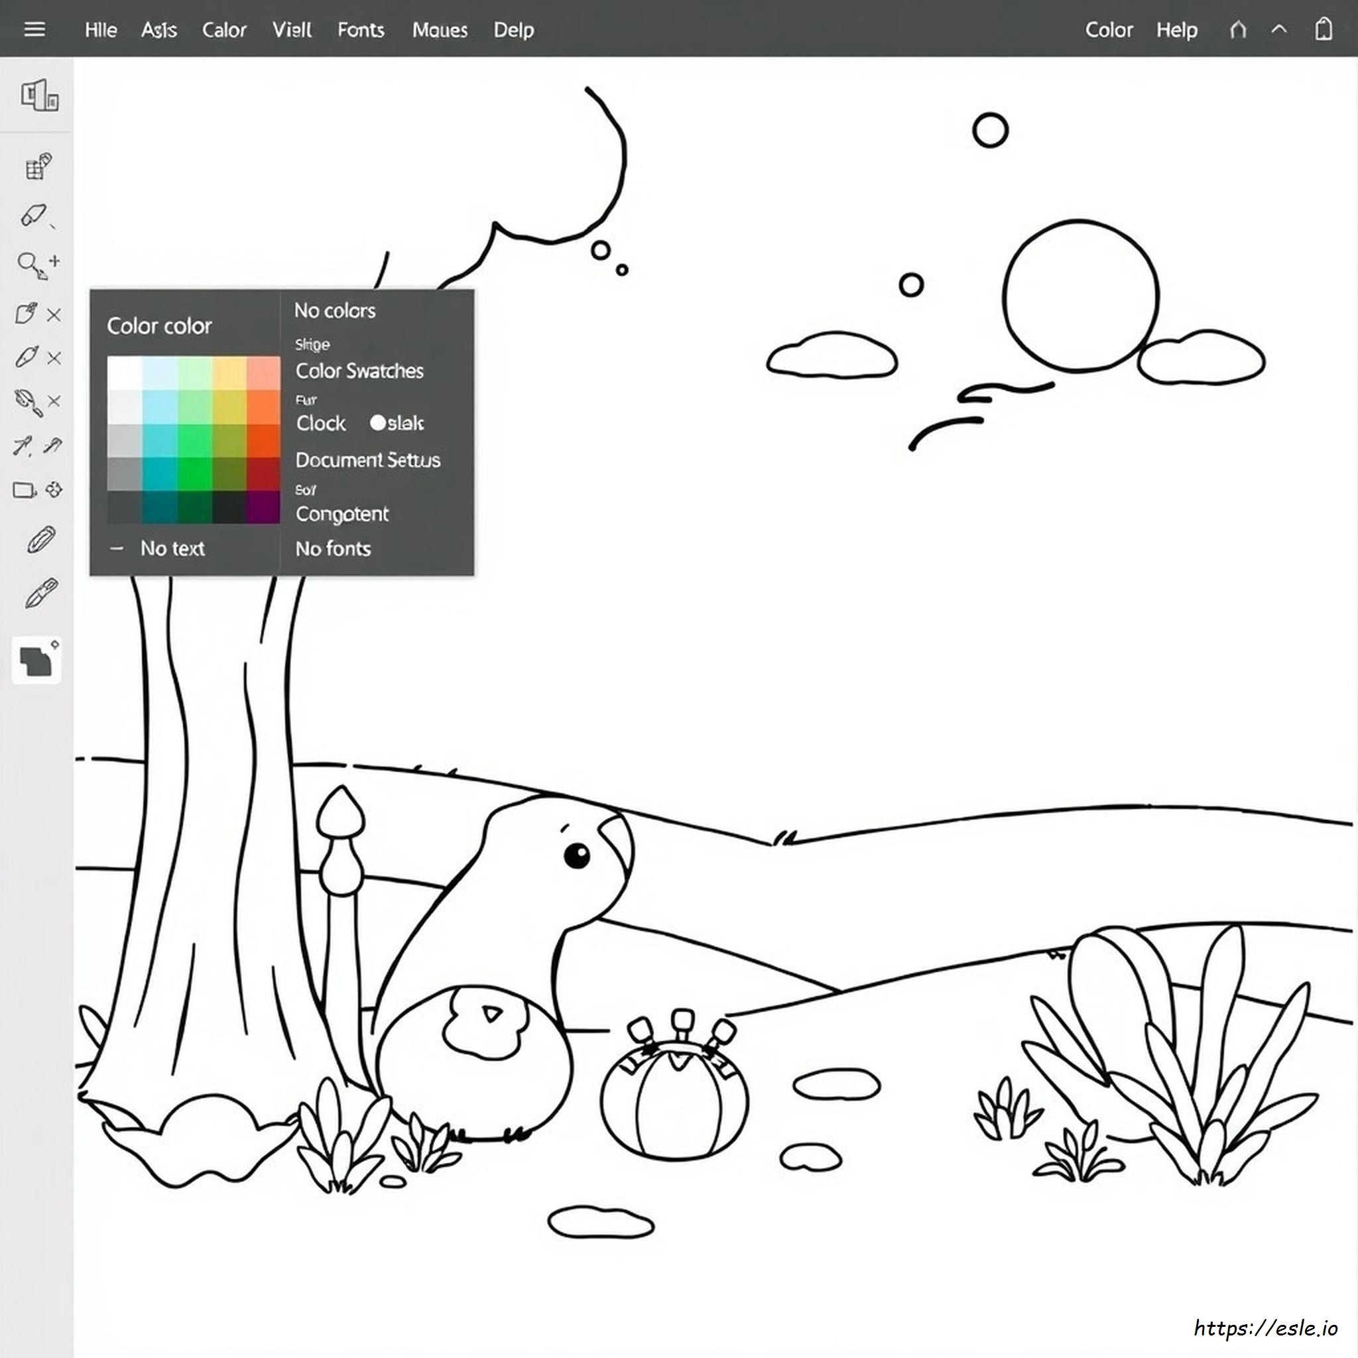
Task: Click the small Soy label
Action: tap(305, 489)
